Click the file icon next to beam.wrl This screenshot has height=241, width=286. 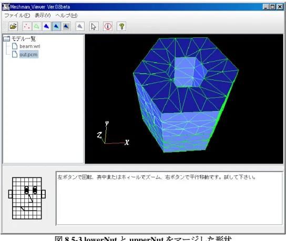15,46
